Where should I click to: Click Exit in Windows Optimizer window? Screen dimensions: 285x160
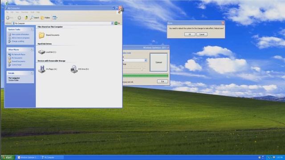[x=163, y=81]
